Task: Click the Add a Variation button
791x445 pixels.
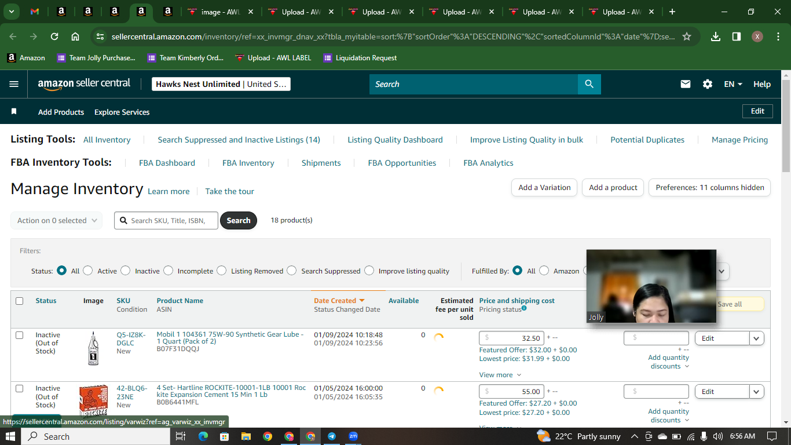Action: click(x=544, y=187)
